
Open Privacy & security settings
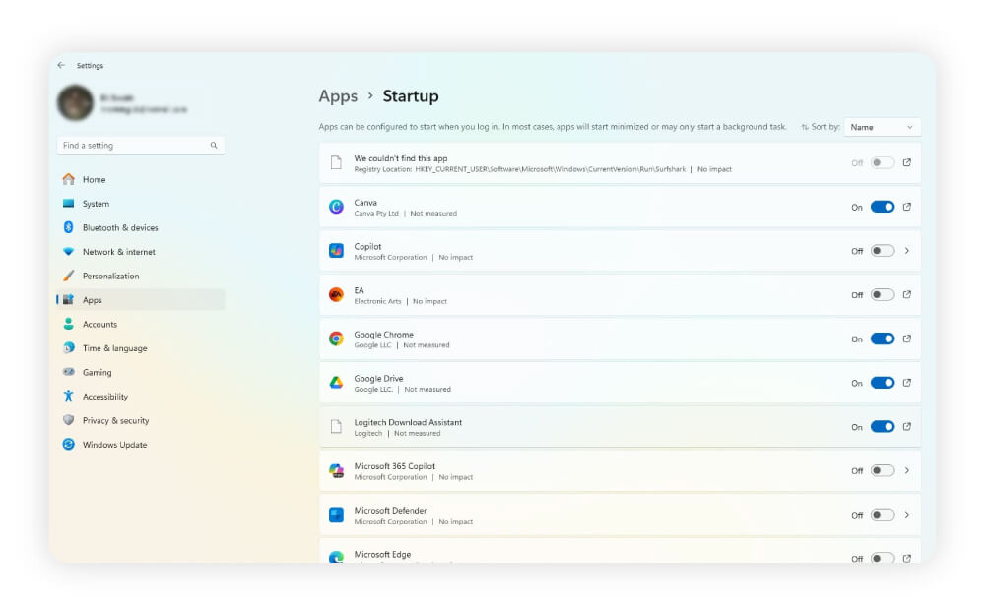141,421
